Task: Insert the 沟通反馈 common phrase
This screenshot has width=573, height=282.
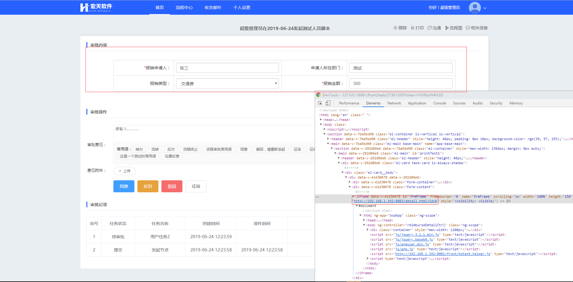Action: tap(172, 156)
